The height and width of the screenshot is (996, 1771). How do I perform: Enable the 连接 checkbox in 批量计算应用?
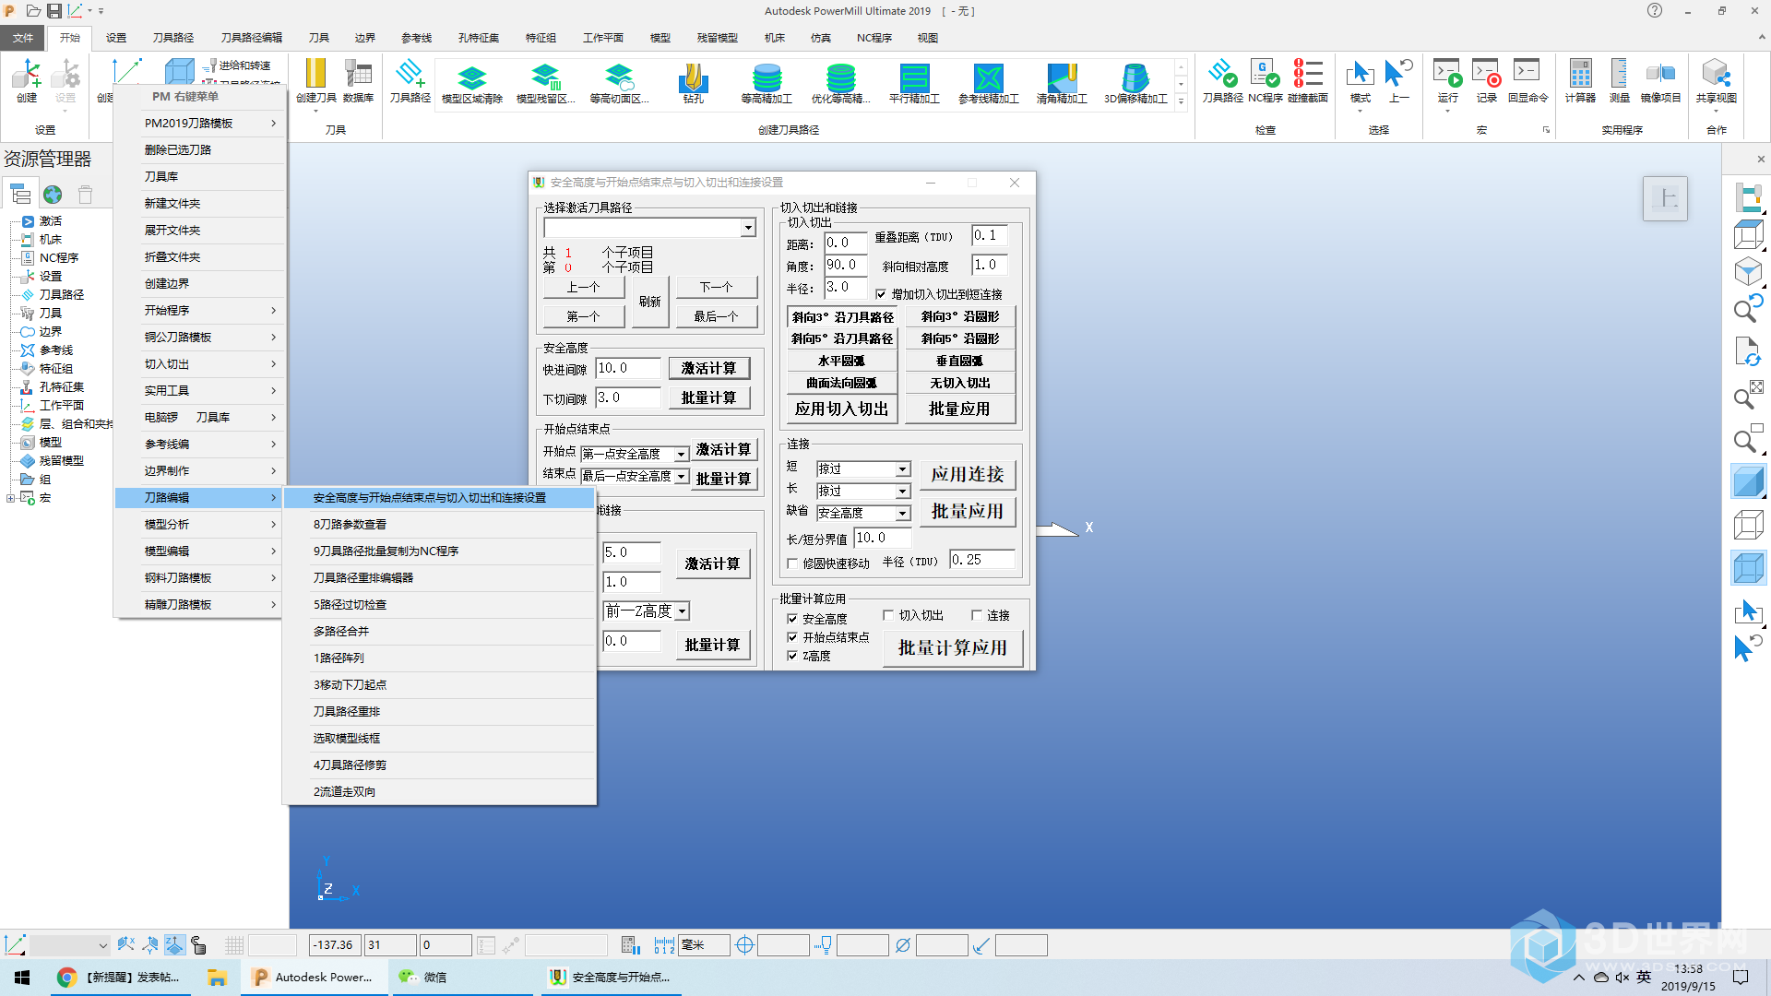(x=977, y=615)
